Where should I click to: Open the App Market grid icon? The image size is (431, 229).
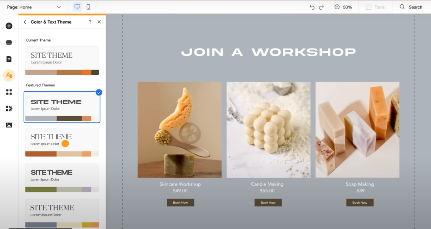point(9,92)
